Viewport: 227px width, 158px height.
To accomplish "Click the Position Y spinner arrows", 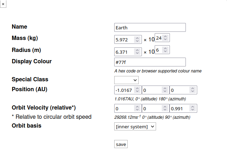I will [x=165, y=90].
